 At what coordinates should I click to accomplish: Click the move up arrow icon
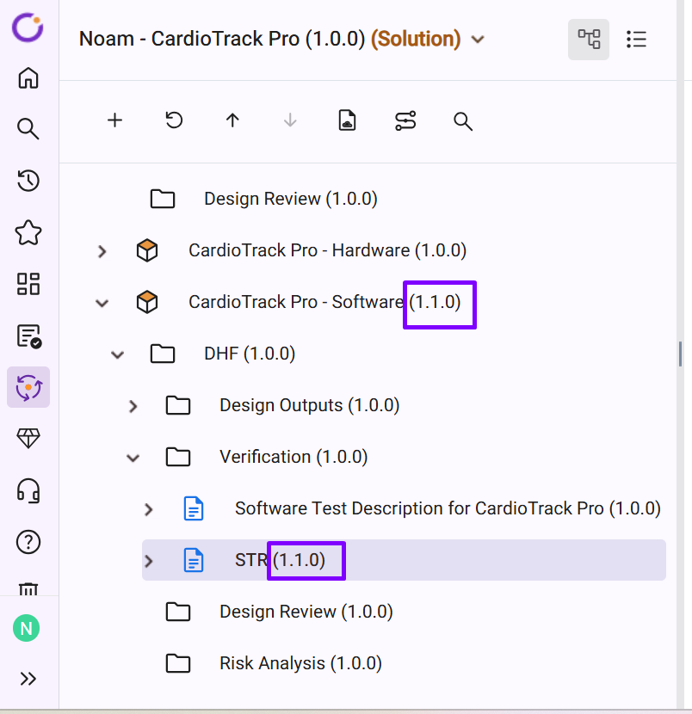tap(232, 121)
